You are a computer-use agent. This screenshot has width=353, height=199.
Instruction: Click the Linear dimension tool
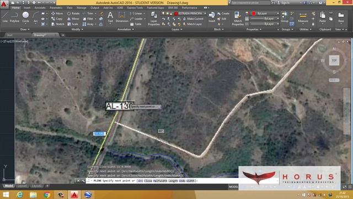tap(136, 13)
